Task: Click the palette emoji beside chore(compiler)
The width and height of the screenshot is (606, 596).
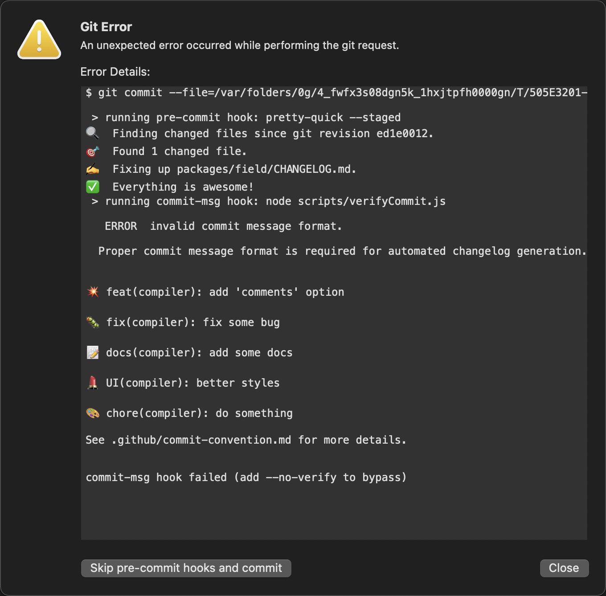Action: (x=93, y=413)
